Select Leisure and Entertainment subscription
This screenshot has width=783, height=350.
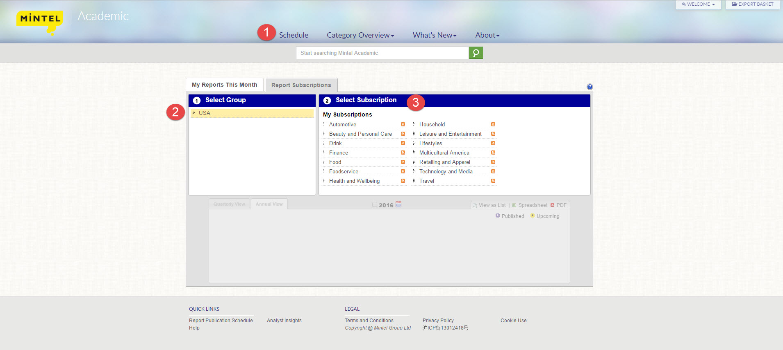coord(451,134)
